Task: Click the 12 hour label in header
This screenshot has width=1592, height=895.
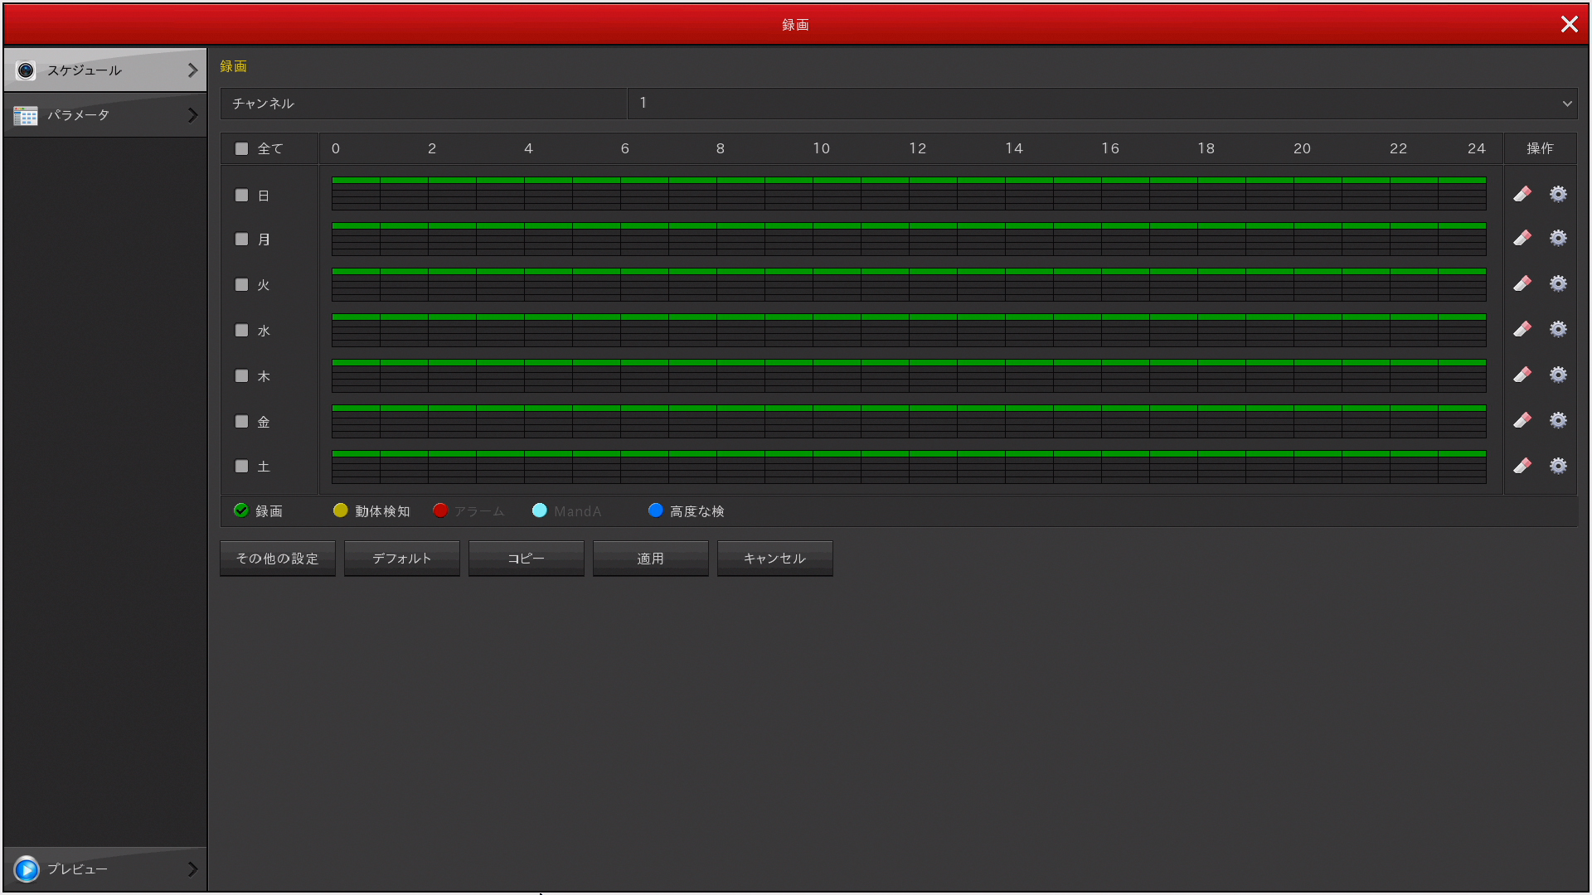Action: (x=917, y=148)
